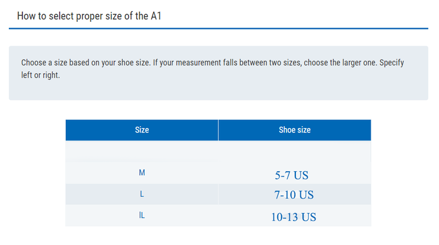This screenshot has height=245, width=439.
Task: Click the blue divider line under the heading
Action: coord(218,29)
